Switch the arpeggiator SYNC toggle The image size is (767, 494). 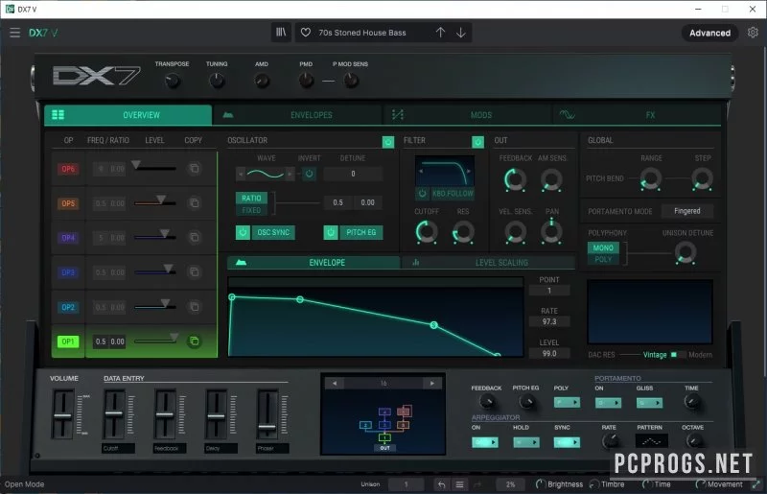[x=567, y=442]
